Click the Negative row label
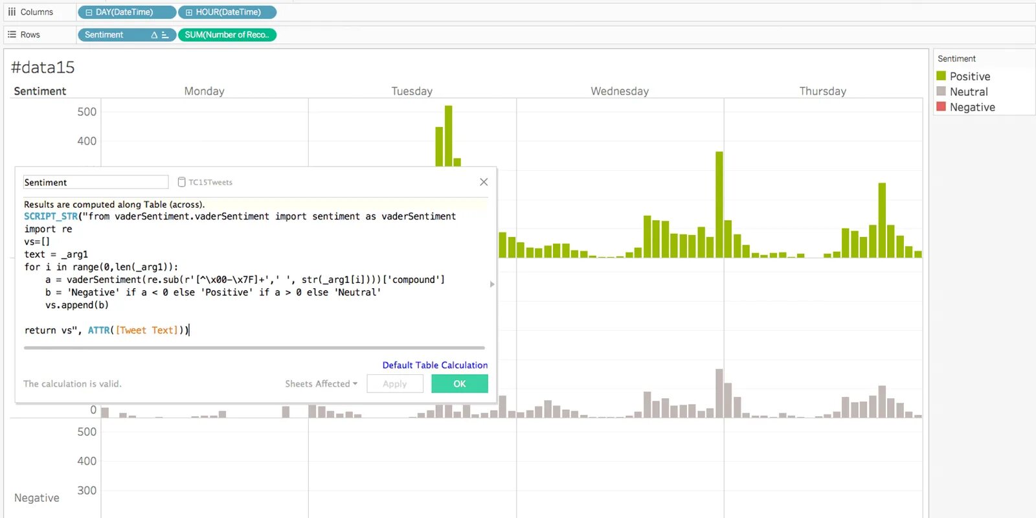1036x518 pixels. 37,498
